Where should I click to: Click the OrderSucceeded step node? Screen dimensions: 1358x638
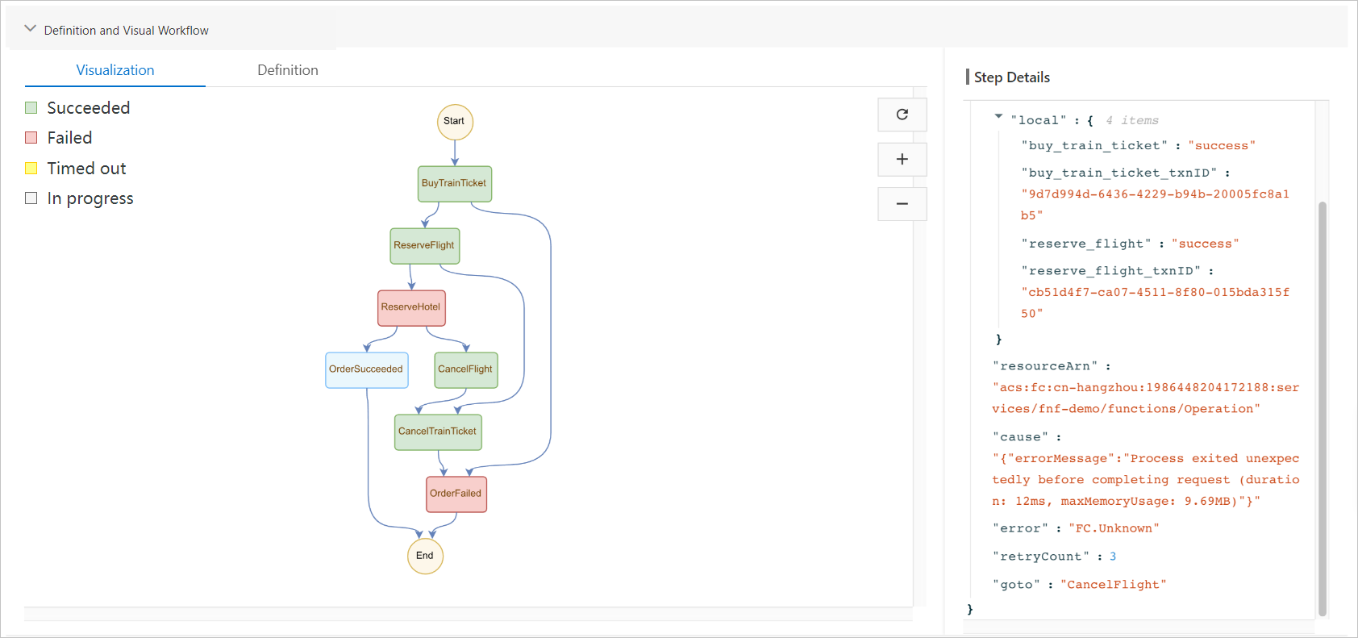pos(366,369)
